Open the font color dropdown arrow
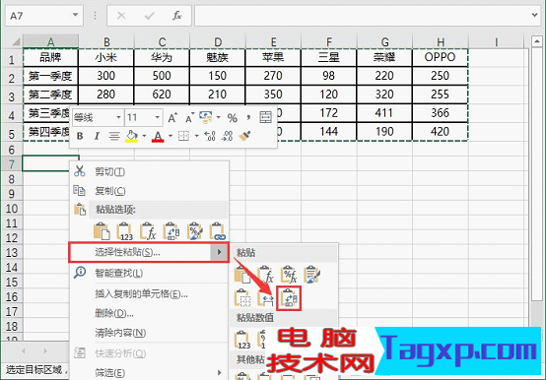 171,136
